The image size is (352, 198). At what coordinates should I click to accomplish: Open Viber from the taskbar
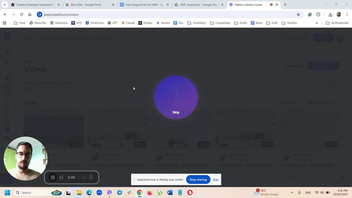(109, 193)
